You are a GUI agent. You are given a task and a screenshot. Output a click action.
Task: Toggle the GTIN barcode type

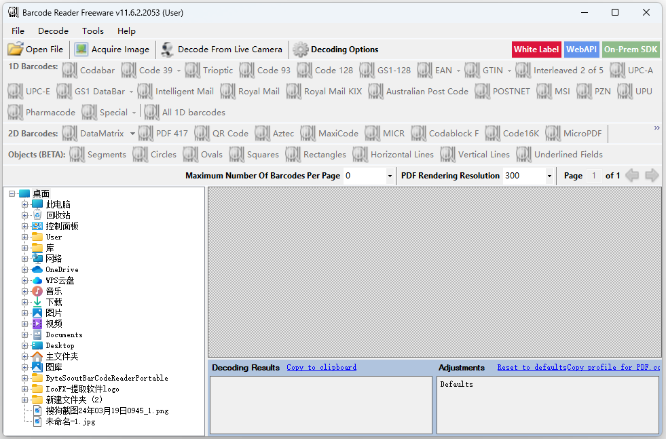[x=484, y=70]
